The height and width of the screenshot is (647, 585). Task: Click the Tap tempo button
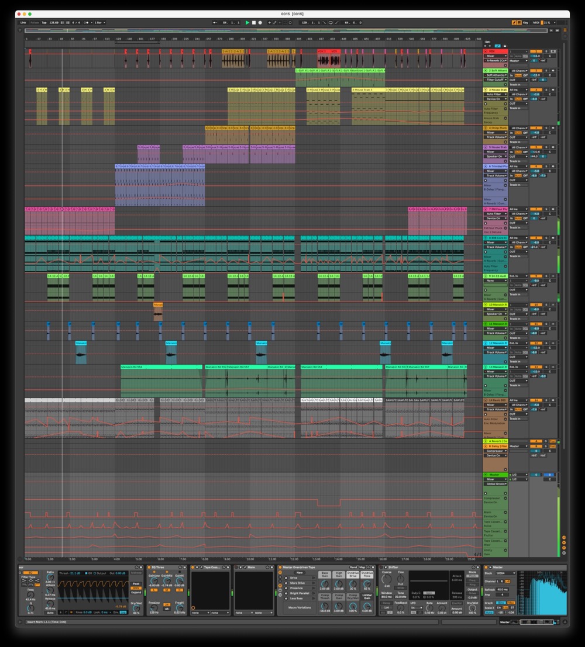pyautogui.click(x=44, y=23)
